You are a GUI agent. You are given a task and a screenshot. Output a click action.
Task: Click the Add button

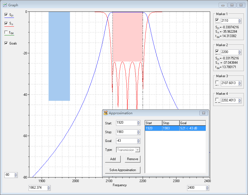(113, 159)
